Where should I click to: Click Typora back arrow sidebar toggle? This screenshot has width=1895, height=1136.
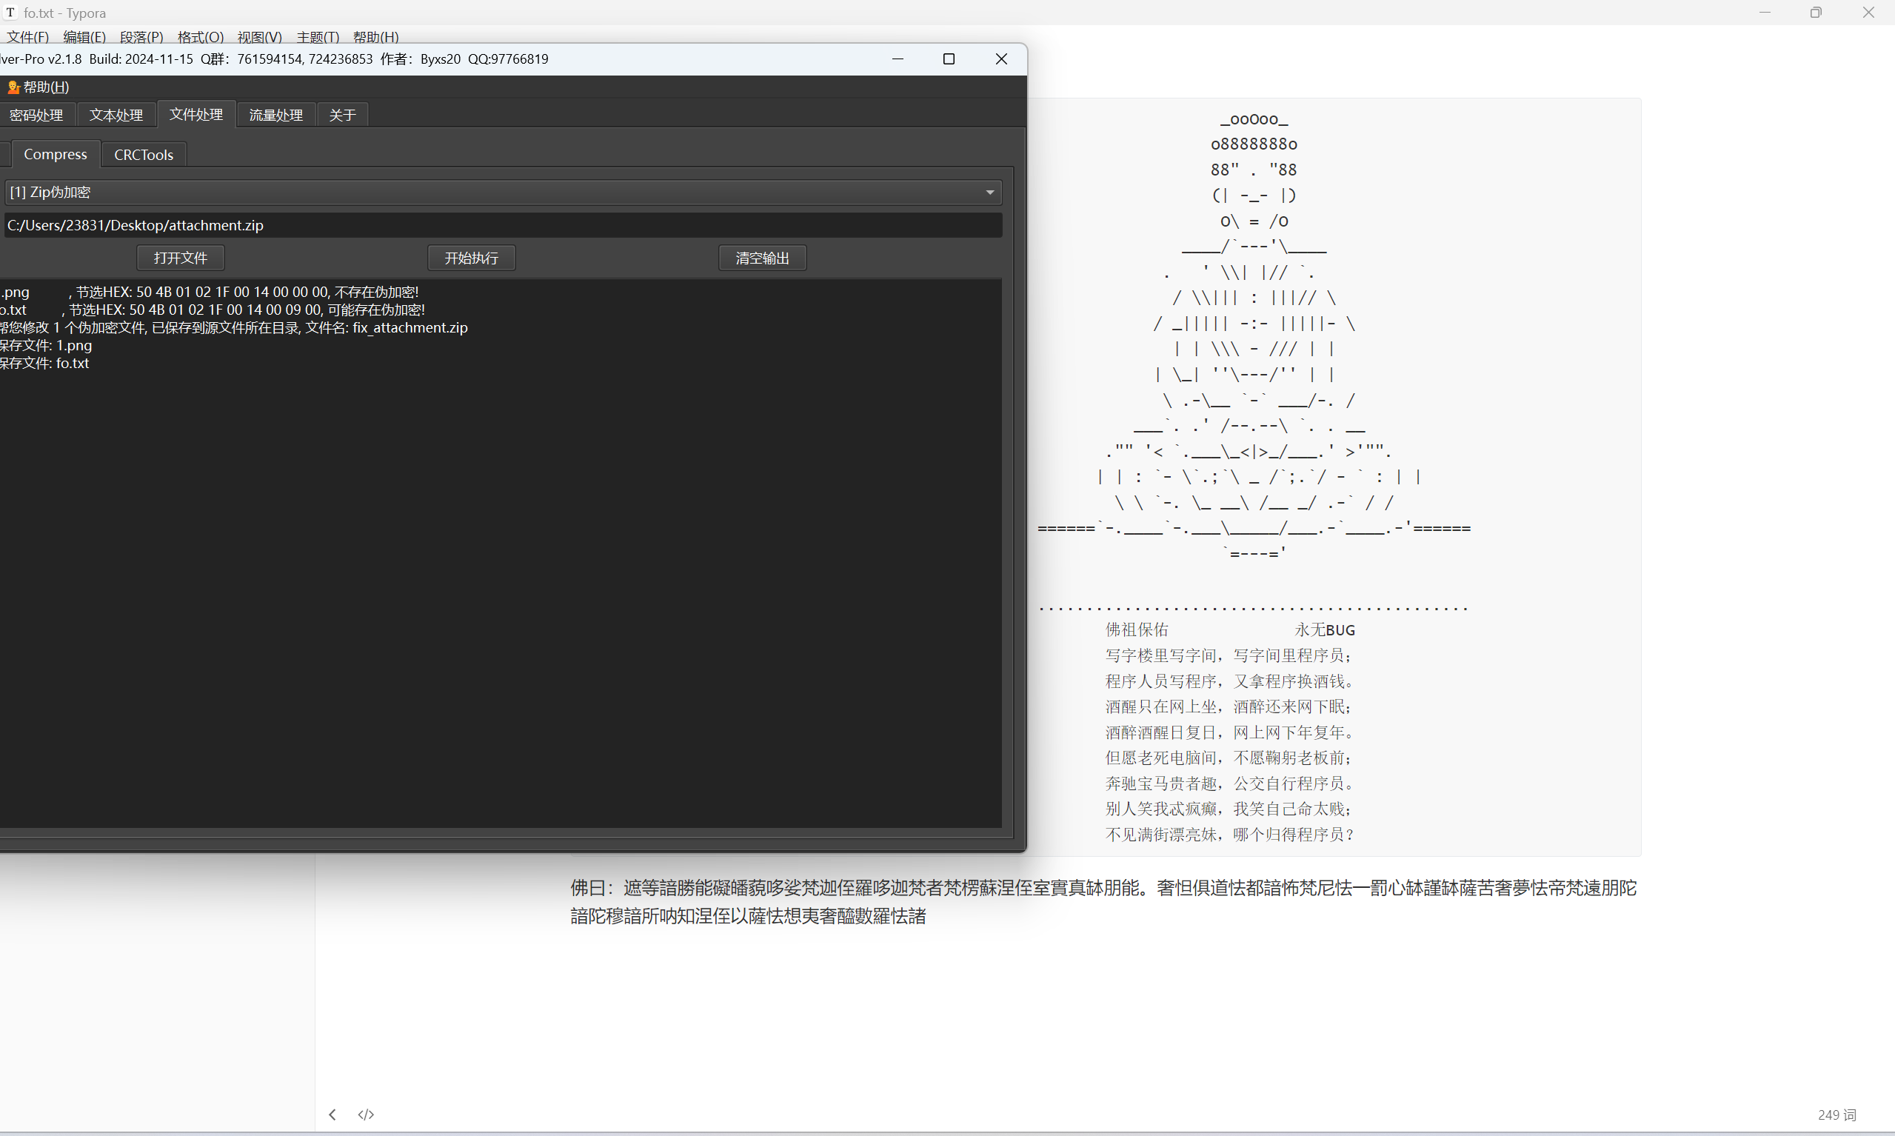click(332, 1115)
